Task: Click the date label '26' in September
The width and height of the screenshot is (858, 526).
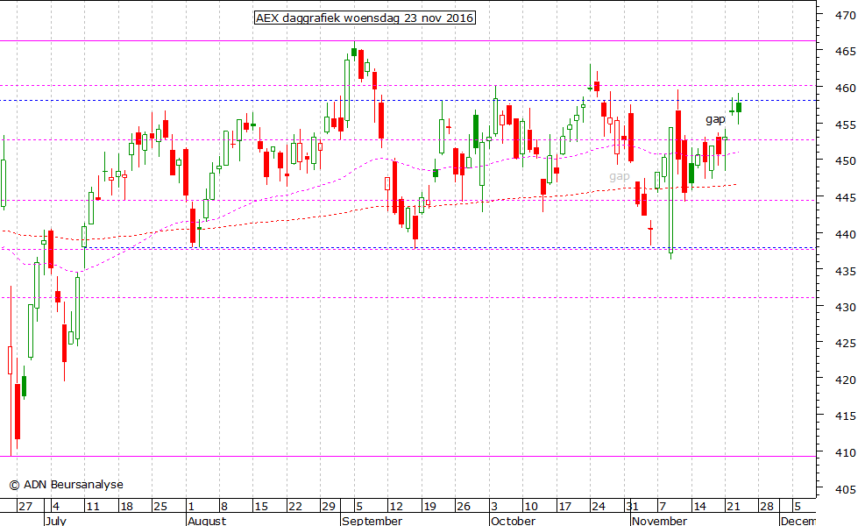Action: coord(463,507)
